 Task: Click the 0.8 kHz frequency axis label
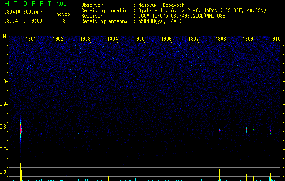click(x=4, y=127)
